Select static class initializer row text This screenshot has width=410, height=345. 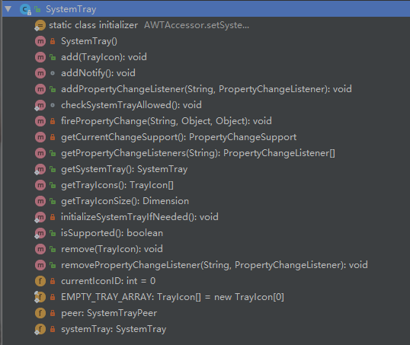(x=93, y=25)
